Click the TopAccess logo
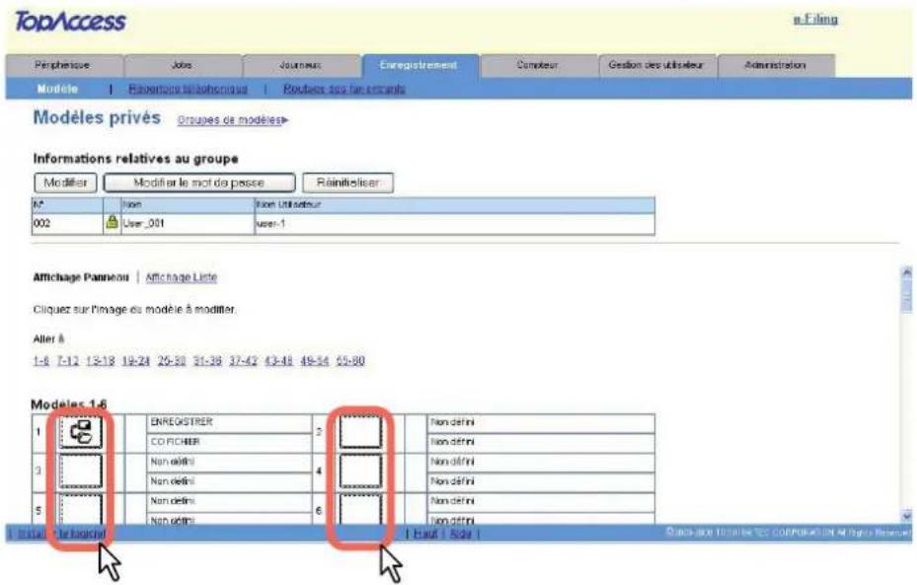The height and width of the screenshot is (585, 917). click(70, 22)
